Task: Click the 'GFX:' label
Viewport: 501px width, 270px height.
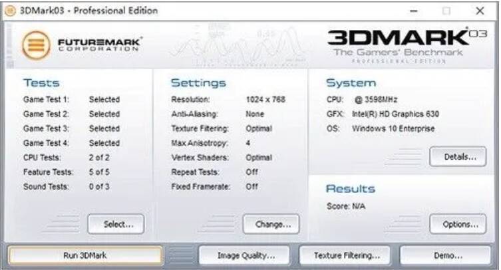Action: pyautogui.click(x=335, y=114)
